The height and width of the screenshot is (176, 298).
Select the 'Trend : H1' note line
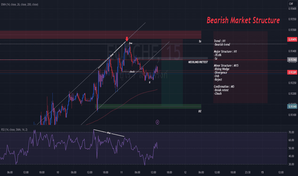click(x=220, y=41)
